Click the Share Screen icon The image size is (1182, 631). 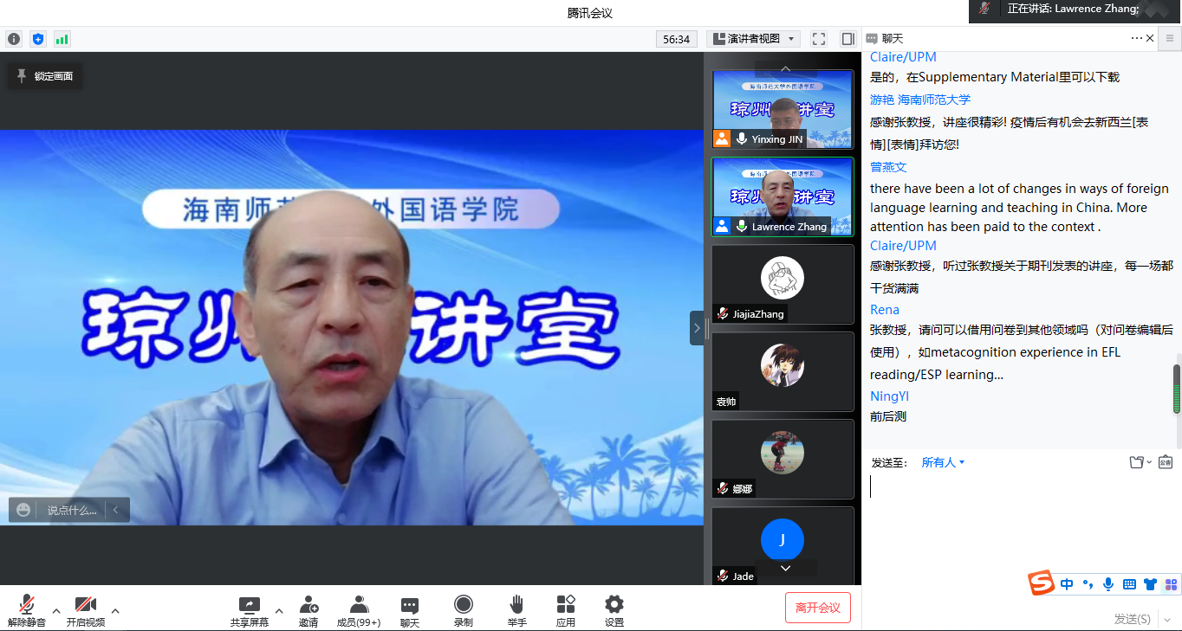pyautogui.click(x=249, y=604)
